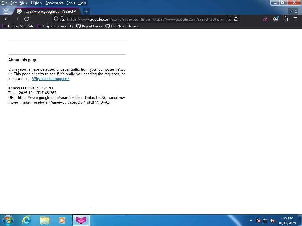Open Eclipse Community bookmark
Image resolution: width=302 pixels, height=226 pixels.
point(55,26)
